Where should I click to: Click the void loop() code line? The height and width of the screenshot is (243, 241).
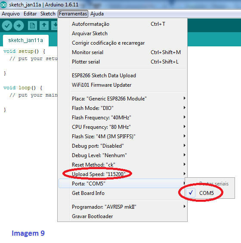23,88
